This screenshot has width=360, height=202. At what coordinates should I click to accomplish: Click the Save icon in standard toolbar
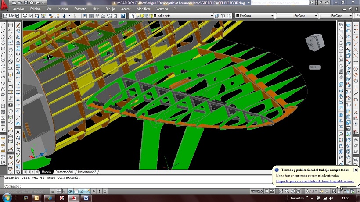tap(17, 16)
